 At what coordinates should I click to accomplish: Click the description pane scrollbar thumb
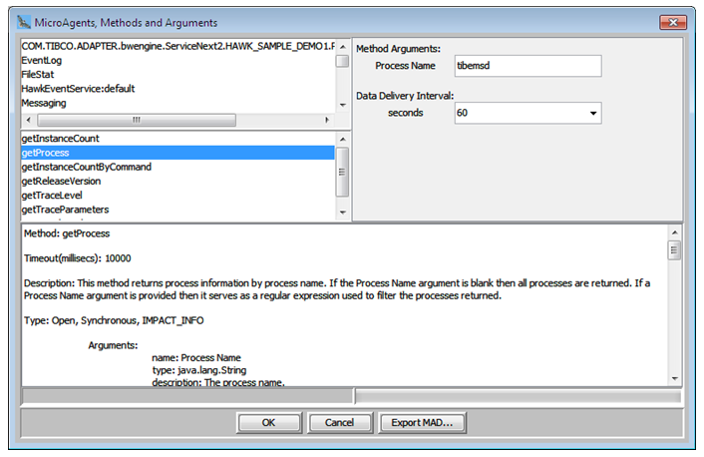[674, 250]
